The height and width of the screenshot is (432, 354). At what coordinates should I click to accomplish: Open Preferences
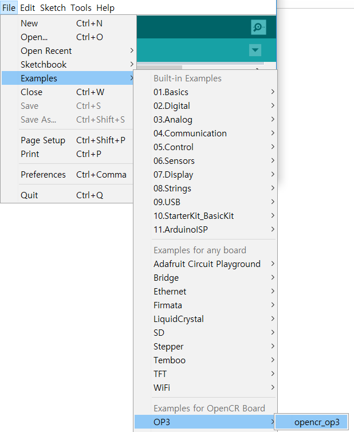(68, 175)
